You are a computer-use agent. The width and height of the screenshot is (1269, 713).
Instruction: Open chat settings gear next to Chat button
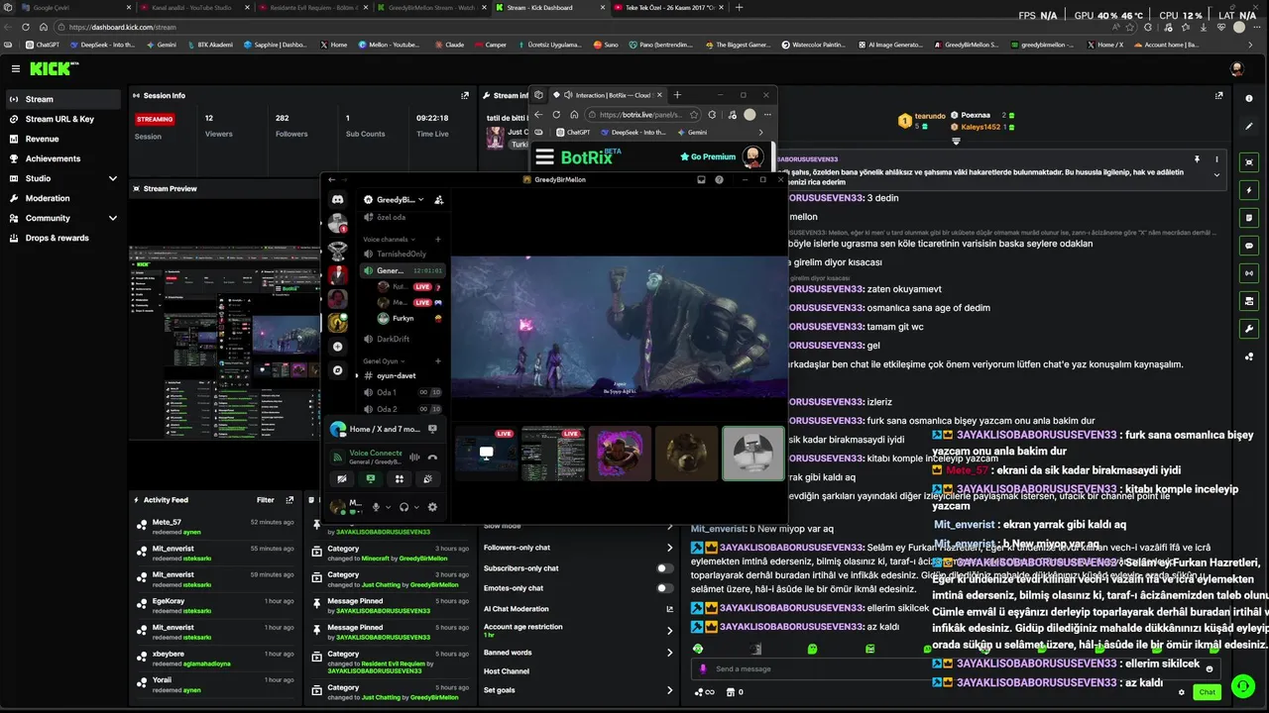point(1182,692)
